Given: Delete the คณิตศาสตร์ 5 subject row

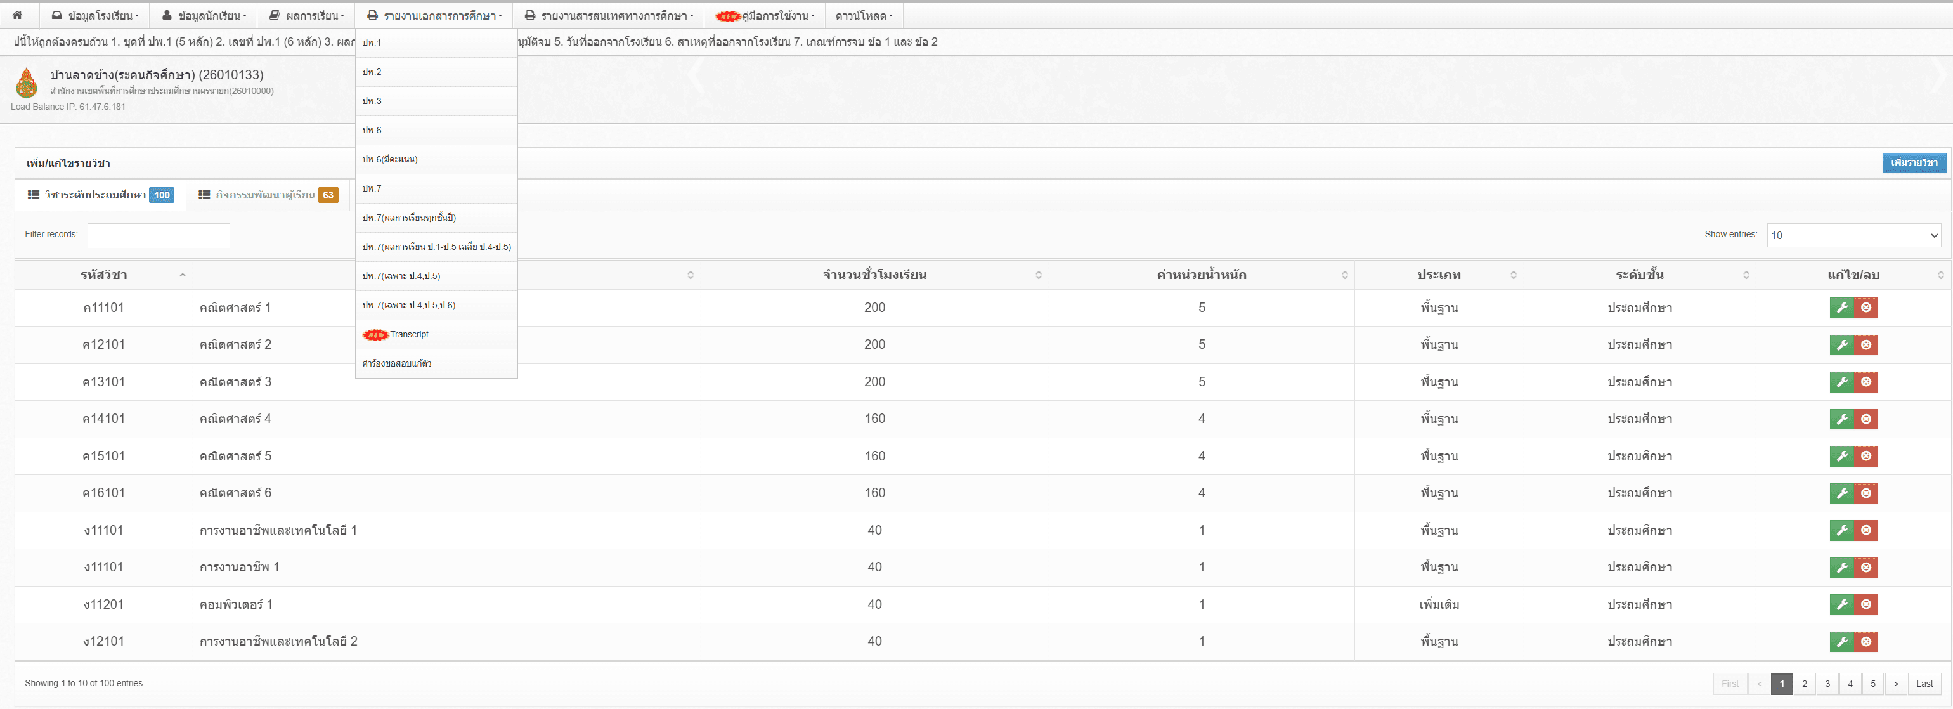Looking at the screenshot, I should point(1865,456).
